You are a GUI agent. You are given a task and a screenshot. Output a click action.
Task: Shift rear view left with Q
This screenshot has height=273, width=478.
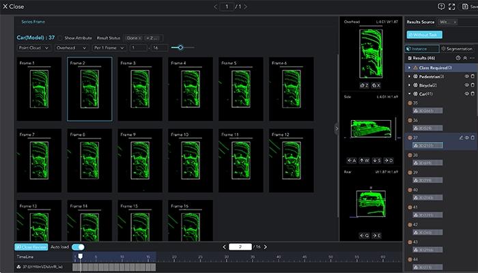pyautogui.click(x=364, y=235)
